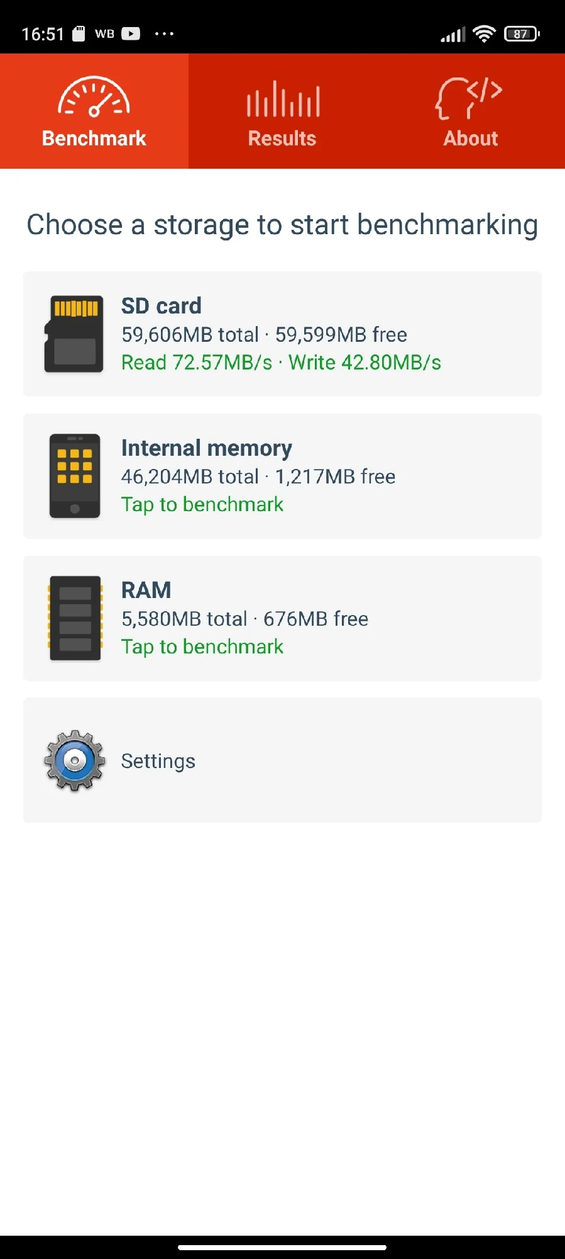Open the About tab label
The height and width of the screenshot is (1259, 565).
coord(470,138)
